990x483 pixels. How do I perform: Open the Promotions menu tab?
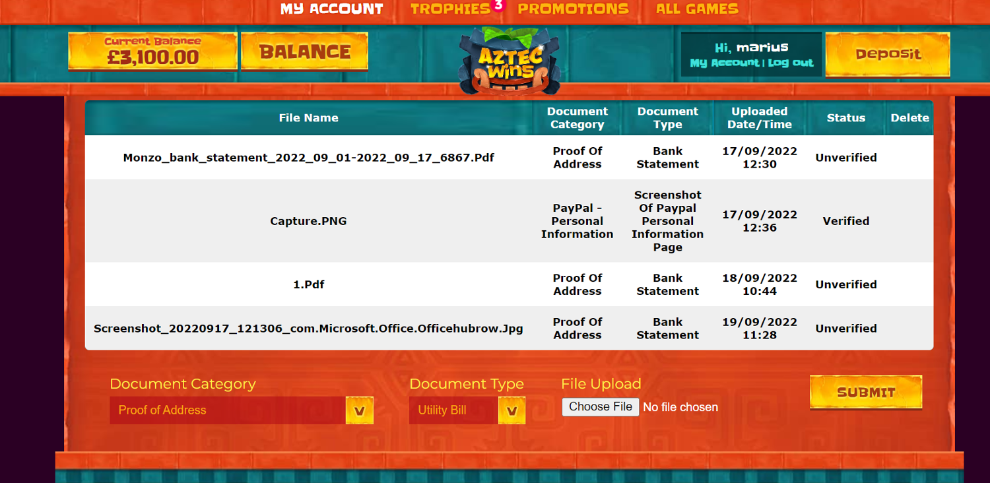click(573, 9)
